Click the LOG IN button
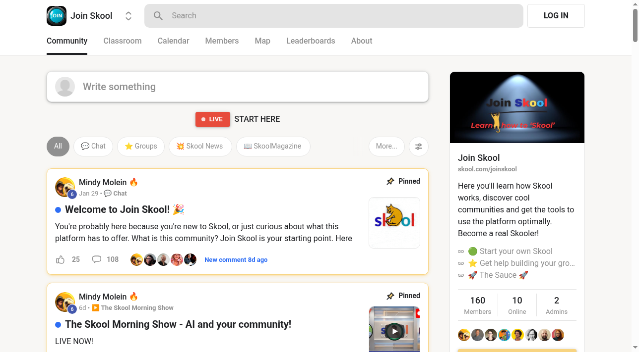The image size is (639, 352). click(x=556, y=16)
